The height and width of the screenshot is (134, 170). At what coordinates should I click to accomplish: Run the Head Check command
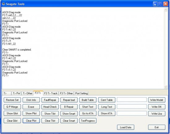[x=50, y=107]
